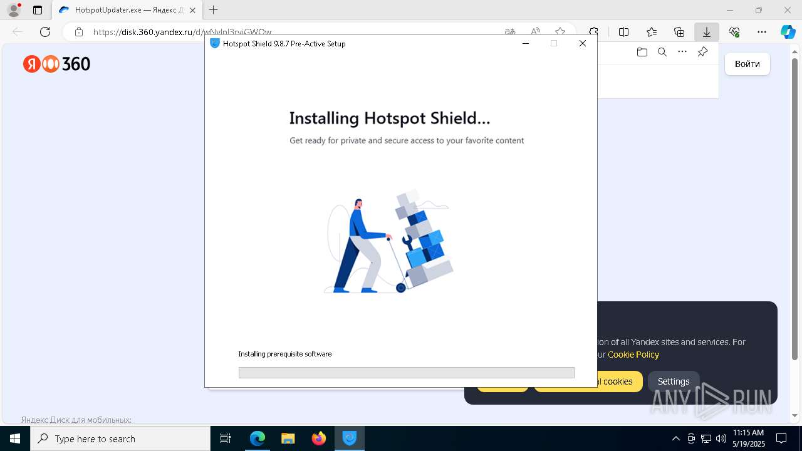Open more options in downloads flyout
The height and width of the screenshot is (451, 802).
click(x=682, y=52)
